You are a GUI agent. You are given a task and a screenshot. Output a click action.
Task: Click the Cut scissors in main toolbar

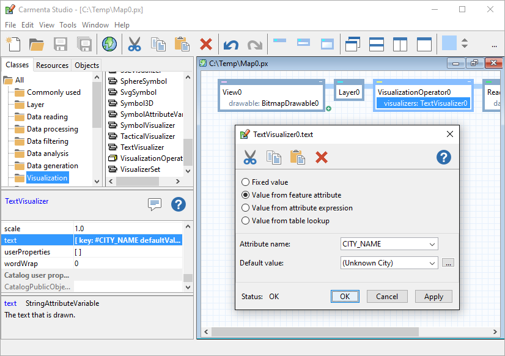pos(135,44)
